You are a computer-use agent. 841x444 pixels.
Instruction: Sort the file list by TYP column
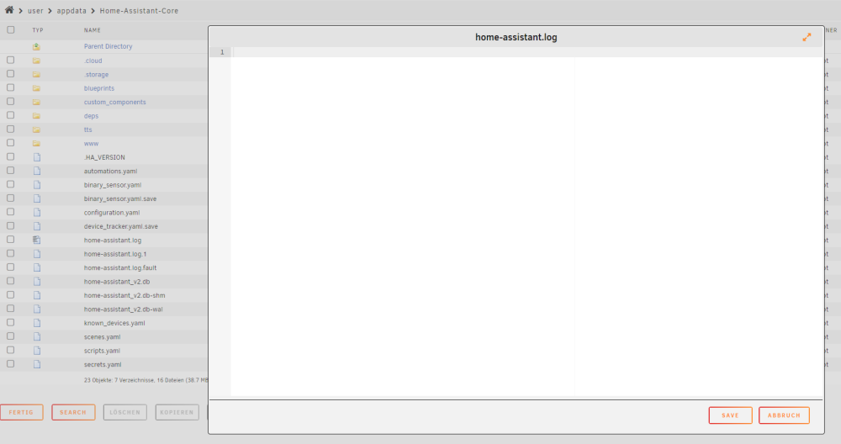38,30
